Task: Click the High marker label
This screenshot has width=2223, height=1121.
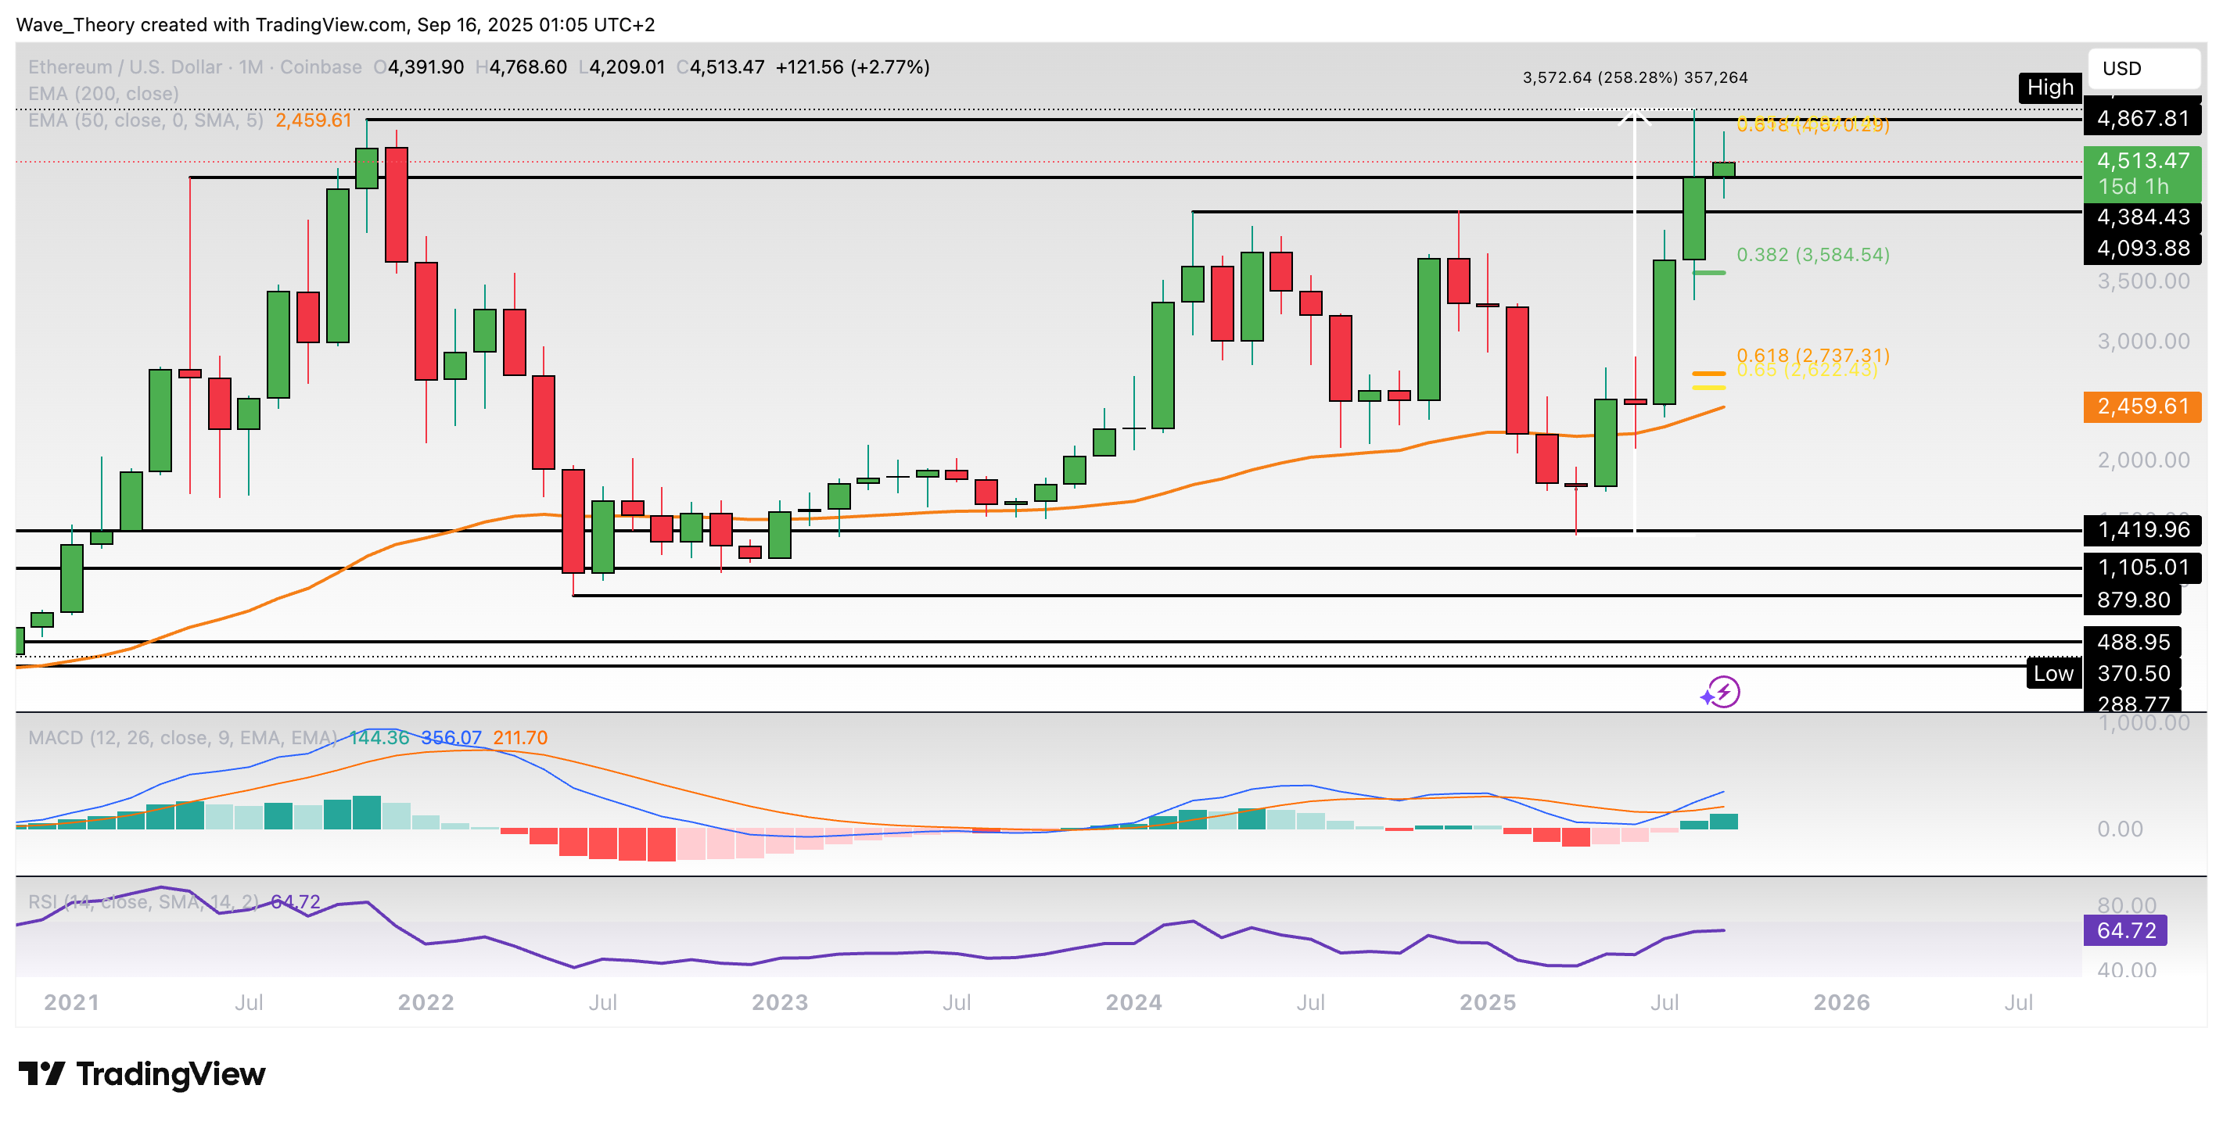Action: click(x=2049, y=87)
